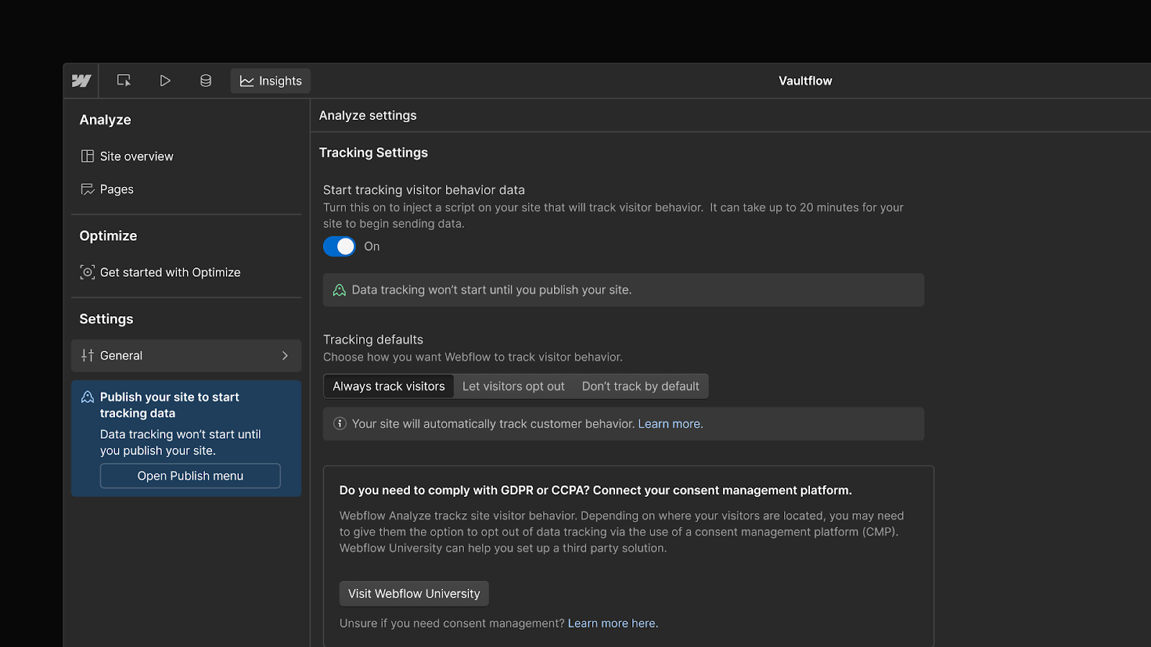
Task: Click Start tracking visitor behavior data label
Action: (x=424, y=190)
